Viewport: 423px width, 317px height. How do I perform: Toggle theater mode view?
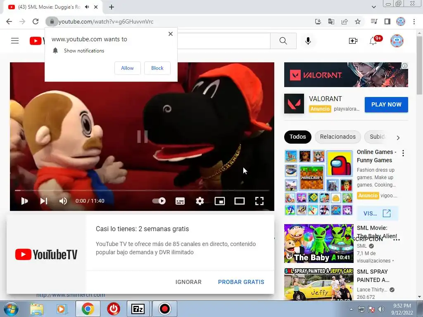pyautogui.click(x=240, y=201)
